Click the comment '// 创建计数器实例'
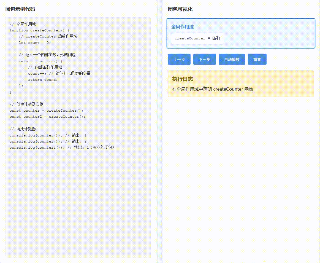The height and width of the screenshot is (263, 320). [26, 104]
